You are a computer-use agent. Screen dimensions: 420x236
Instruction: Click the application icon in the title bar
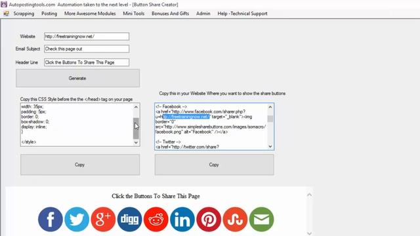(4, 5)
